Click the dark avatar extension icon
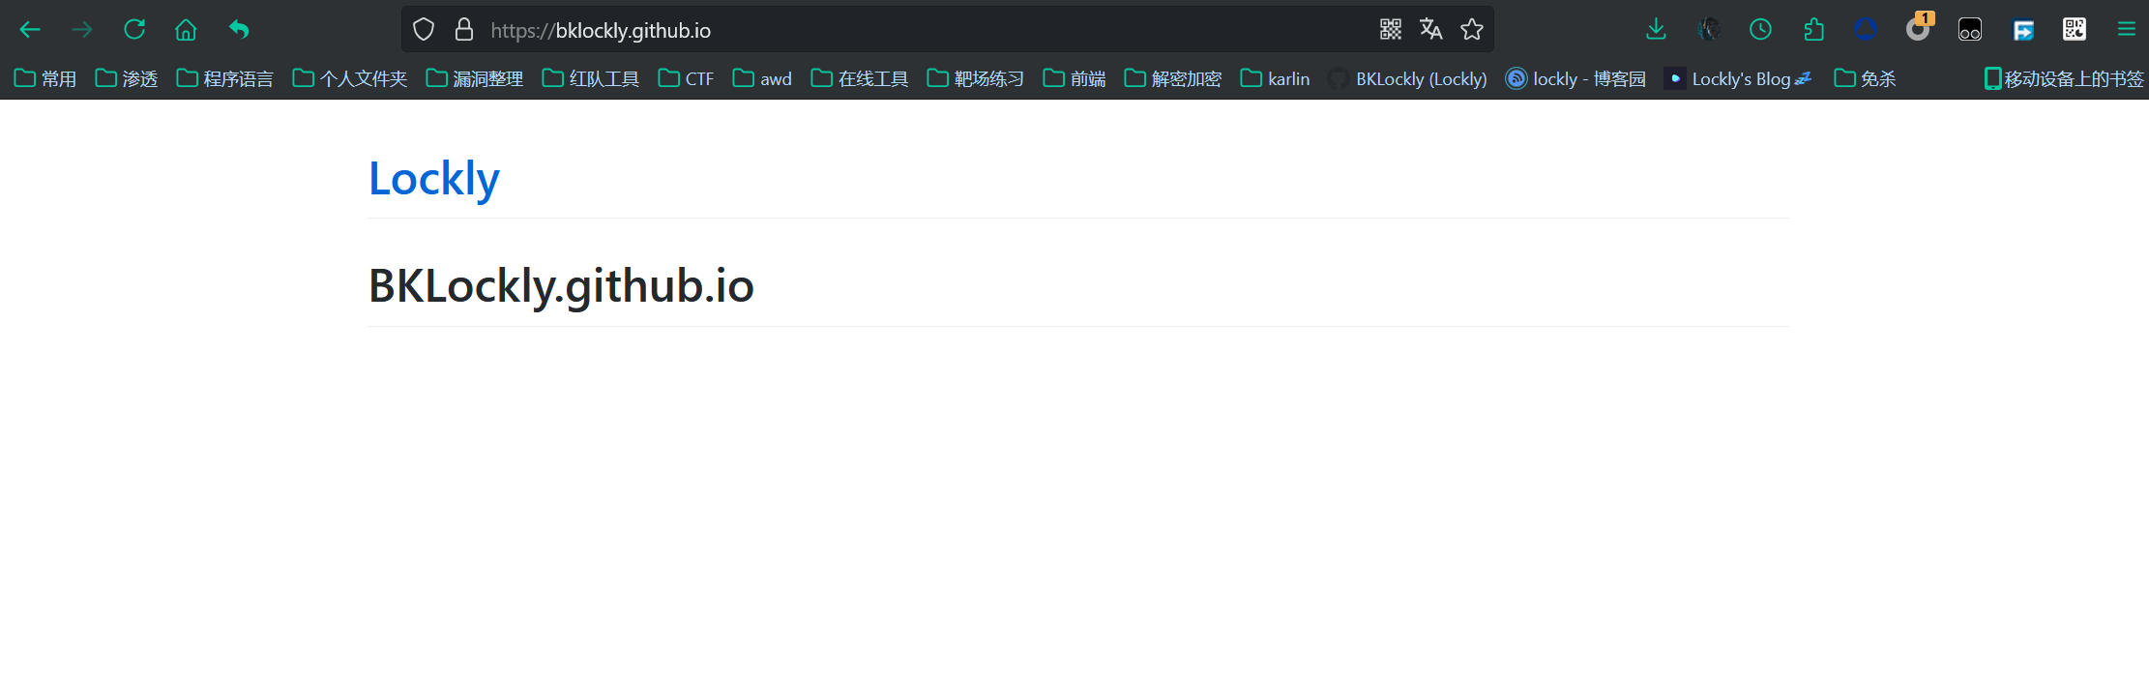Image resolution: width=2149 pixels, height=675 pixels. pos(1709,30)
